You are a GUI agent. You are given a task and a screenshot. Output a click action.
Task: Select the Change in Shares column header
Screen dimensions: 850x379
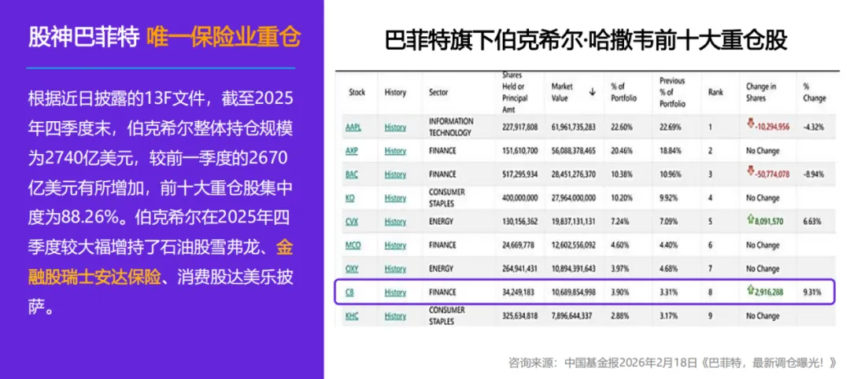click(761, 93)
